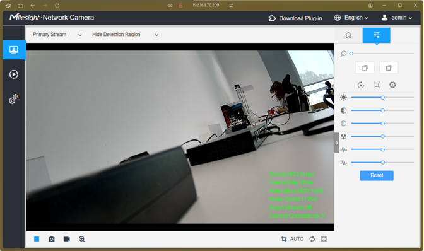Viewport: 424px width, 251px height.
Task: Click the lock security icon in address bar
Action: pyautogui.click(x=180, y=6)
